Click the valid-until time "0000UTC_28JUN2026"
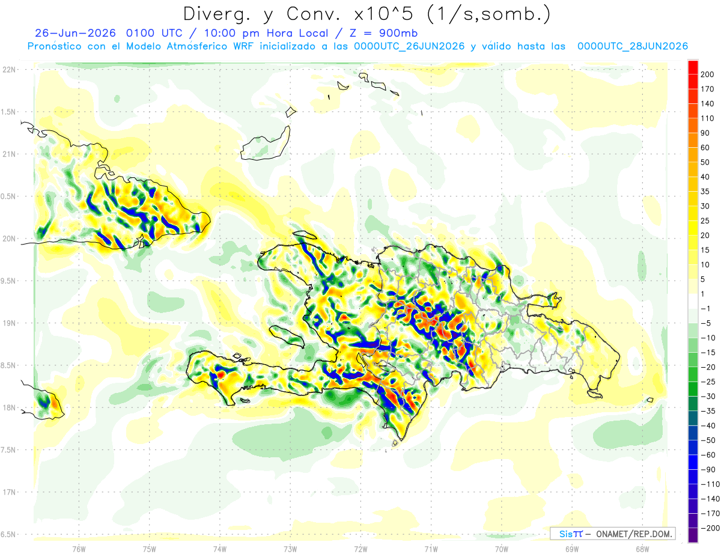The image size is (721, 557). tap(633, 46)
